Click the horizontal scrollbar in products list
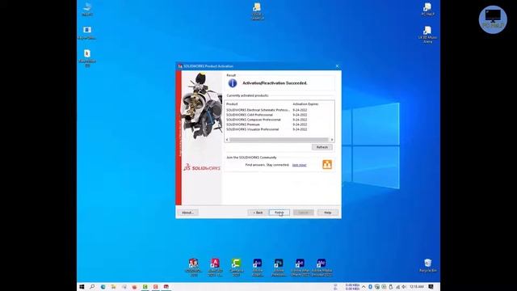 (x=279, y=140)
